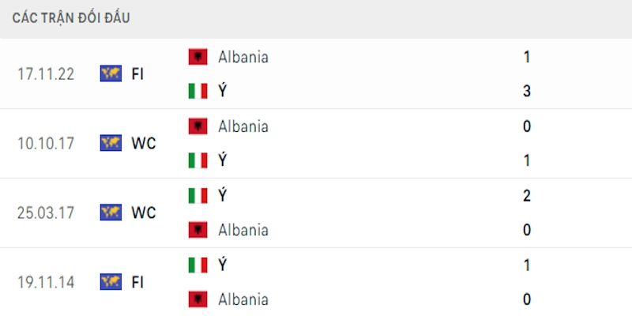
Task: Click the world icon beside 19.11.14 FI
Action: coord(111,281)
